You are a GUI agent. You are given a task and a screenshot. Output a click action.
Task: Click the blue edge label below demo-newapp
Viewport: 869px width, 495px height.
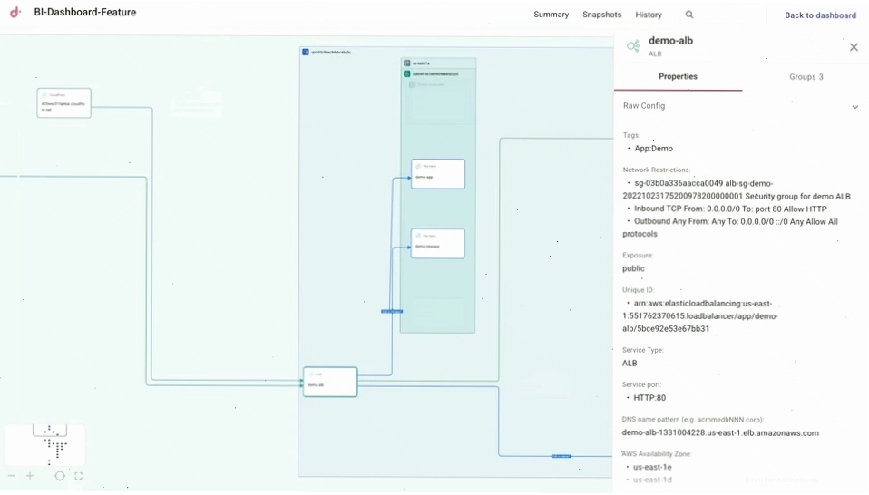click(392, 311)
